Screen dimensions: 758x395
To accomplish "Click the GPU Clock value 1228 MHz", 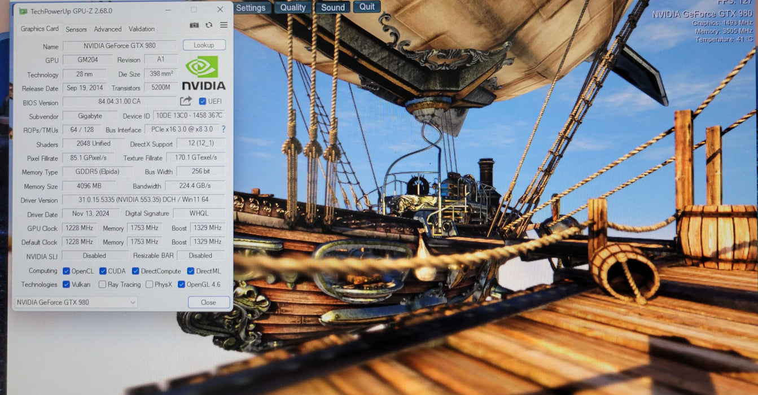I will [x=80, y=228].
